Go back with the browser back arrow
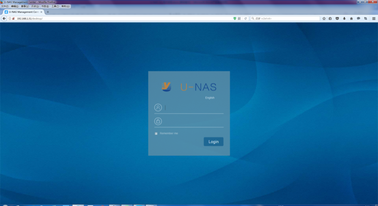This screenshot has width=378, height=206. (x=4, y=19)
